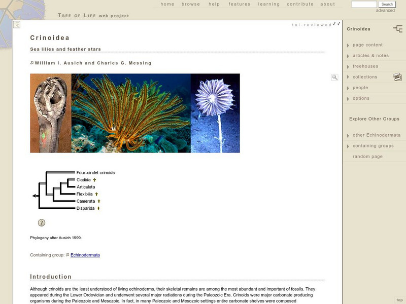Open the contribute menu
This screenshot has width=406, height=304.
[x=300, y=4]
